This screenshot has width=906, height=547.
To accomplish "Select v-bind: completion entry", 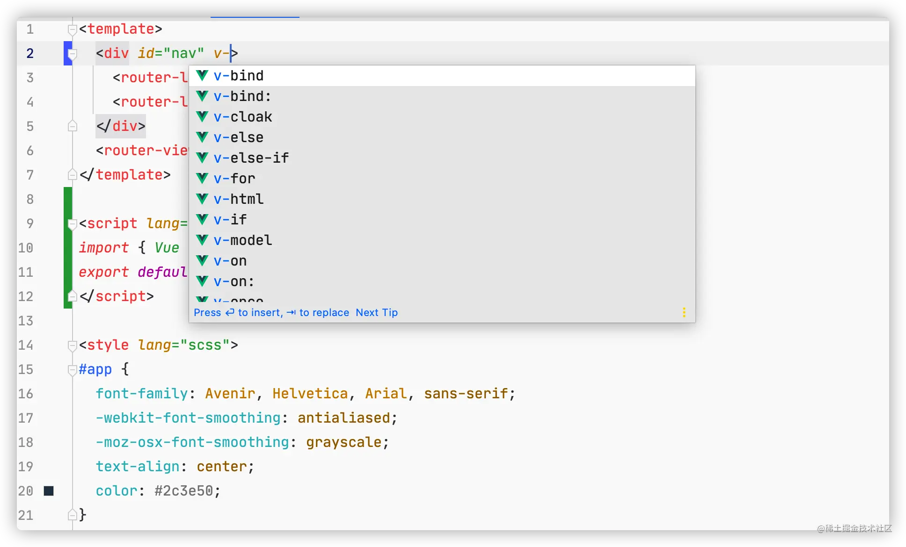I will pyautogui.click(x=242, y=96).
